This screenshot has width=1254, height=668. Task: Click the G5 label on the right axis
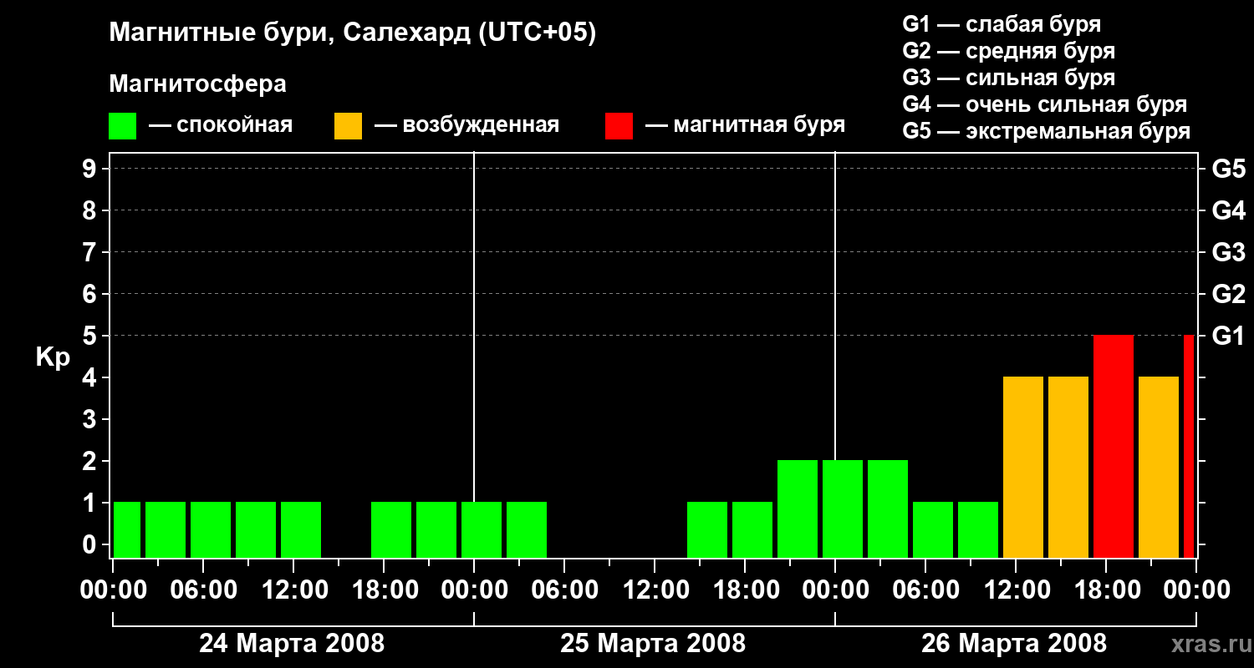[x=1229, y=169]
